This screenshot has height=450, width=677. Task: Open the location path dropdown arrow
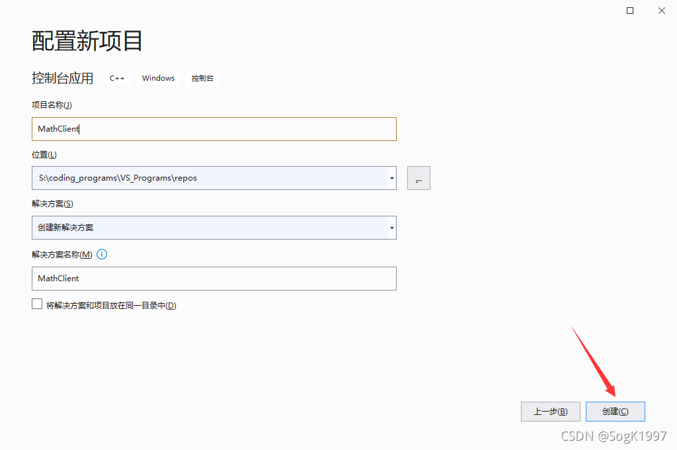click(x=391, y=178)
